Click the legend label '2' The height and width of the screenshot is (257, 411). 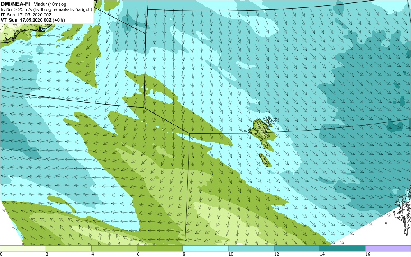point(47,254)
